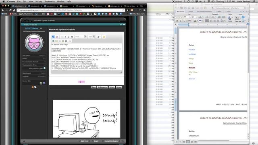Open the Apple menu
This screenshot has height=145, width=258.
pyautogui.click(x=4, y=2)
